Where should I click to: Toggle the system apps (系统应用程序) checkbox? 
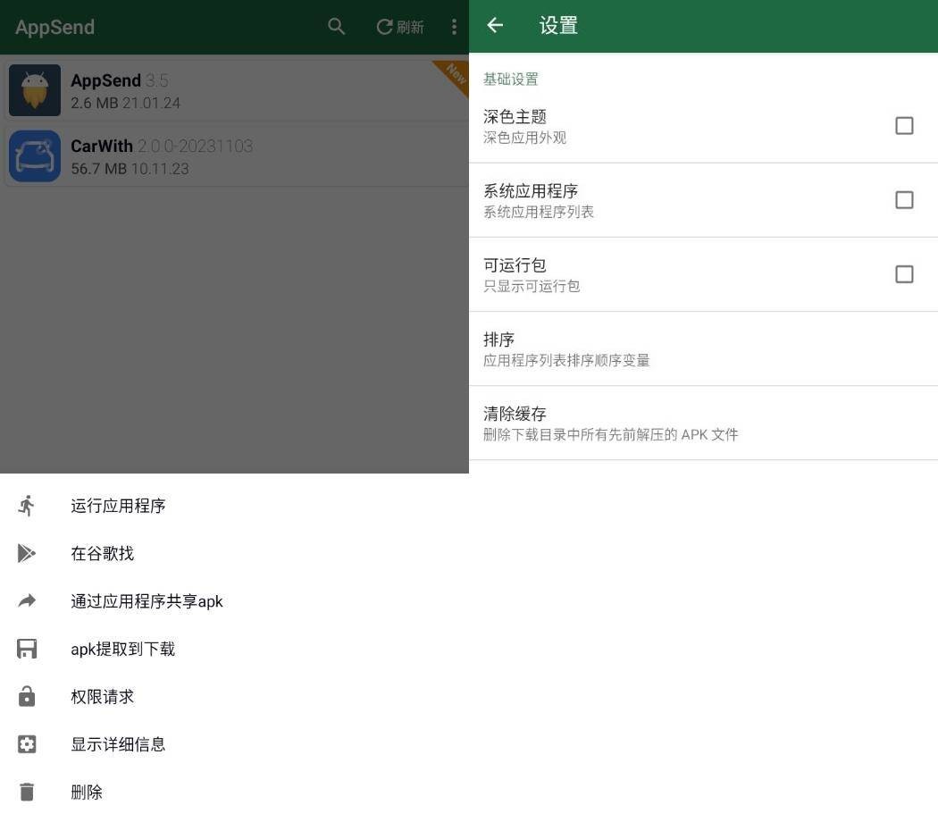point(904,200)
